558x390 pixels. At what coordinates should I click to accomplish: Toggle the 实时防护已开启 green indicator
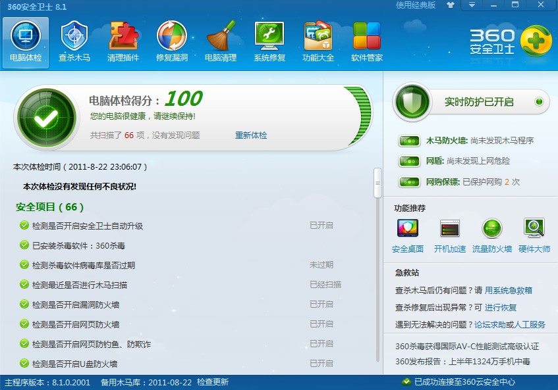539,102
